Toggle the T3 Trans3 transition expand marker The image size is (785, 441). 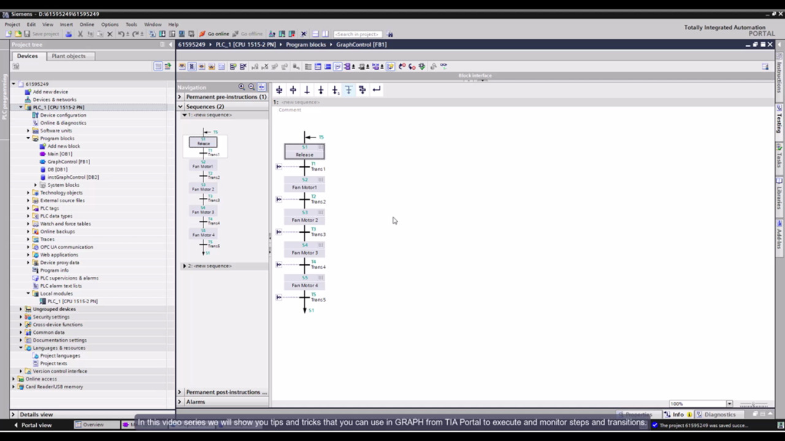point(278,232)
